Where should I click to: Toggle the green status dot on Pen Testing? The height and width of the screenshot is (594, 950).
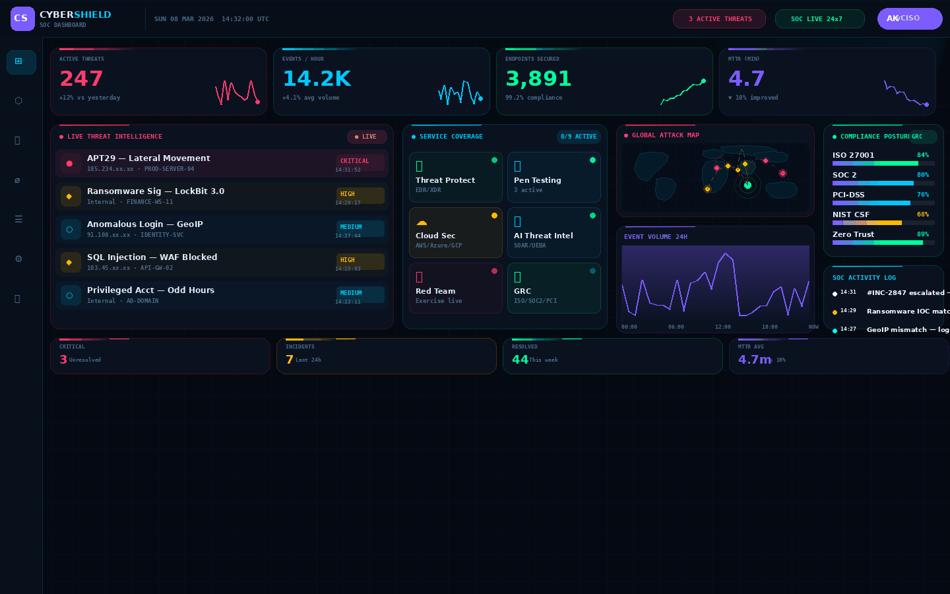pyautogui.click(x=592, y=160)
